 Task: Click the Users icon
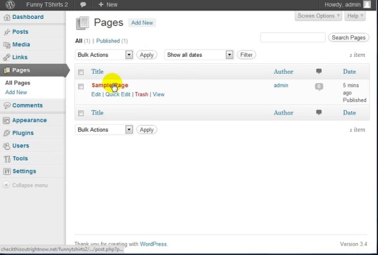coord(6,146)
